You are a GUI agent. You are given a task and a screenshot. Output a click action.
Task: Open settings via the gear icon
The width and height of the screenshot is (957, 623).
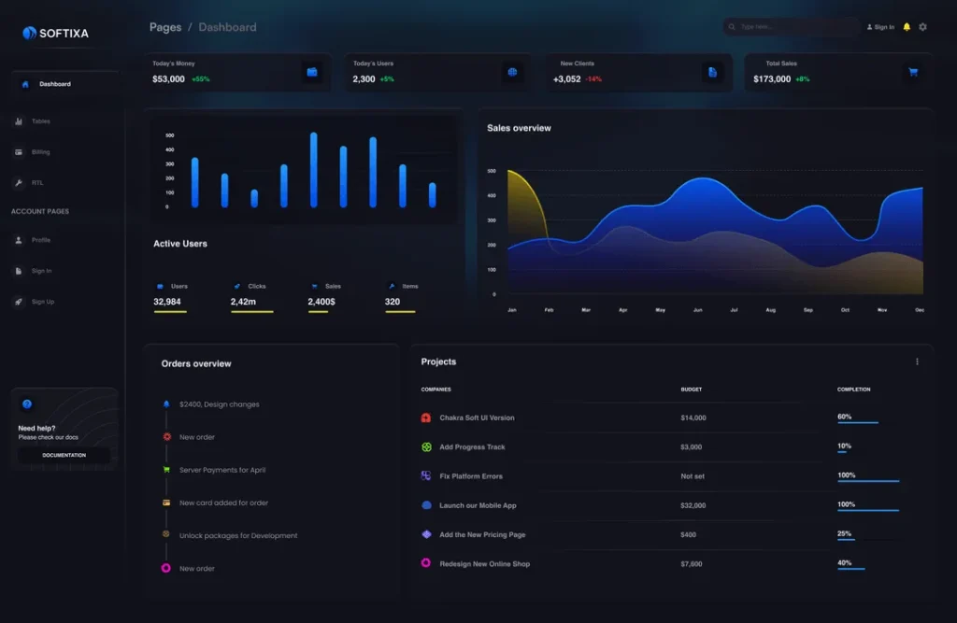pos(923,27)
